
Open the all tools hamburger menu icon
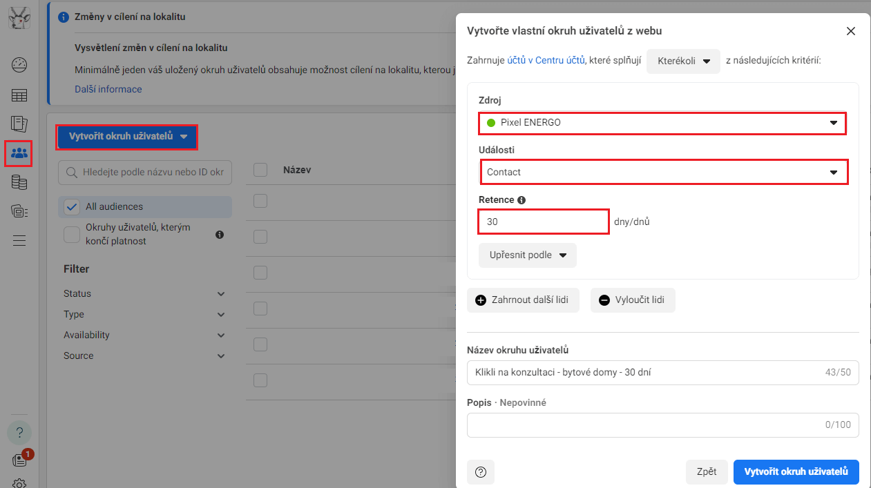click(x=19, y=240)
